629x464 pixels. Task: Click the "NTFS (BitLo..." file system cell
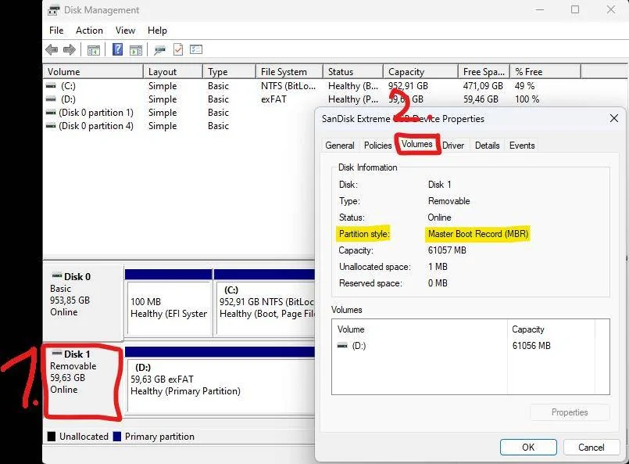pos(288,86)
